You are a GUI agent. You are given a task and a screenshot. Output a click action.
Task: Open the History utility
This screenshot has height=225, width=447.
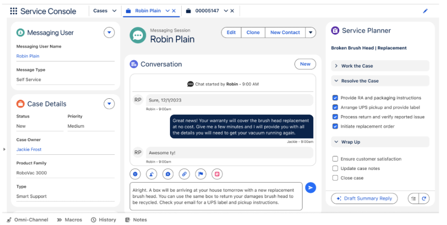click(104, 220)
